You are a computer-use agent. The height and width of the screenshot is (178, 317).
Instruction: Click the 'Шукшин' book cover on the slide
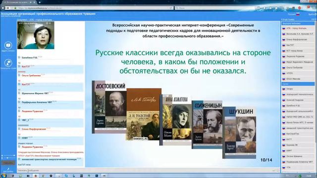pos(239,133)
